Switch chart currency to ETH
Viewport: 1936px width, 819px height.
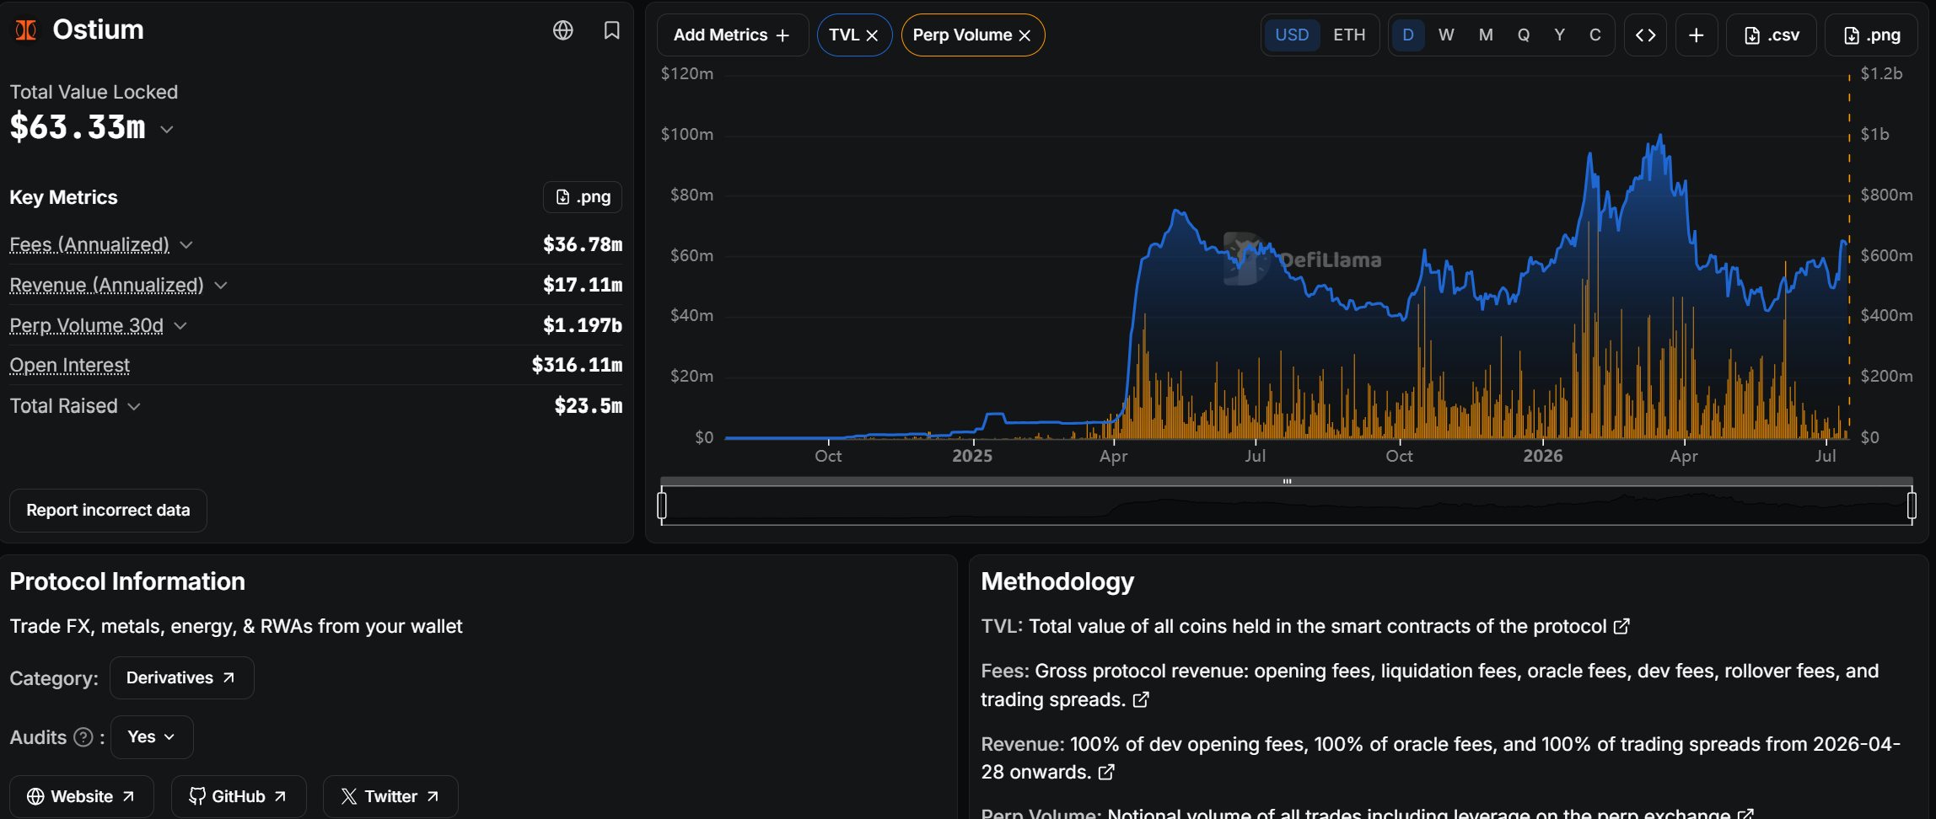1349,35
